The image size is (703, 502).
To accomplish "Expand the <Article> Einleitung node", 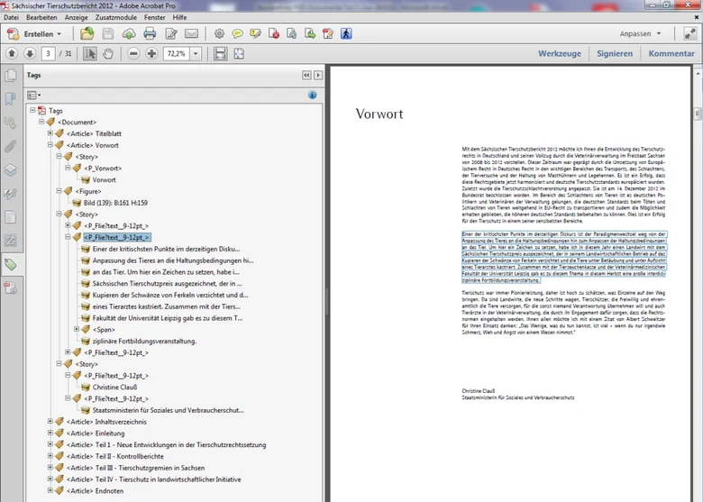I will click(50, 433).
